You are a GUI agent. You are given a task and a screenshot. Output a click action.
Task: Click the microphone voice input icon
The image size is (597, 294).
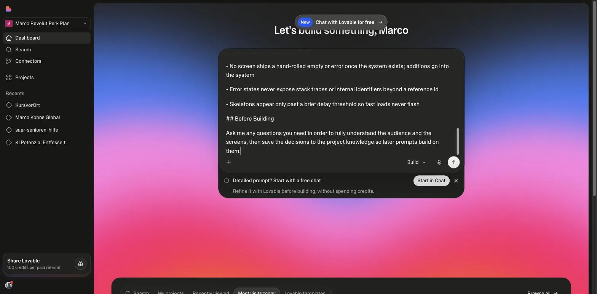pyautogui.click(x=439, y=162)
